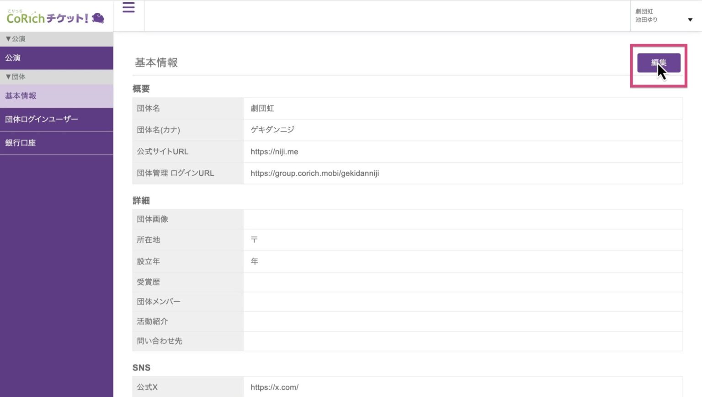702x397 pixels.
Task: Open the 団体ログインユーザー page
Action: tap(41, 119)
